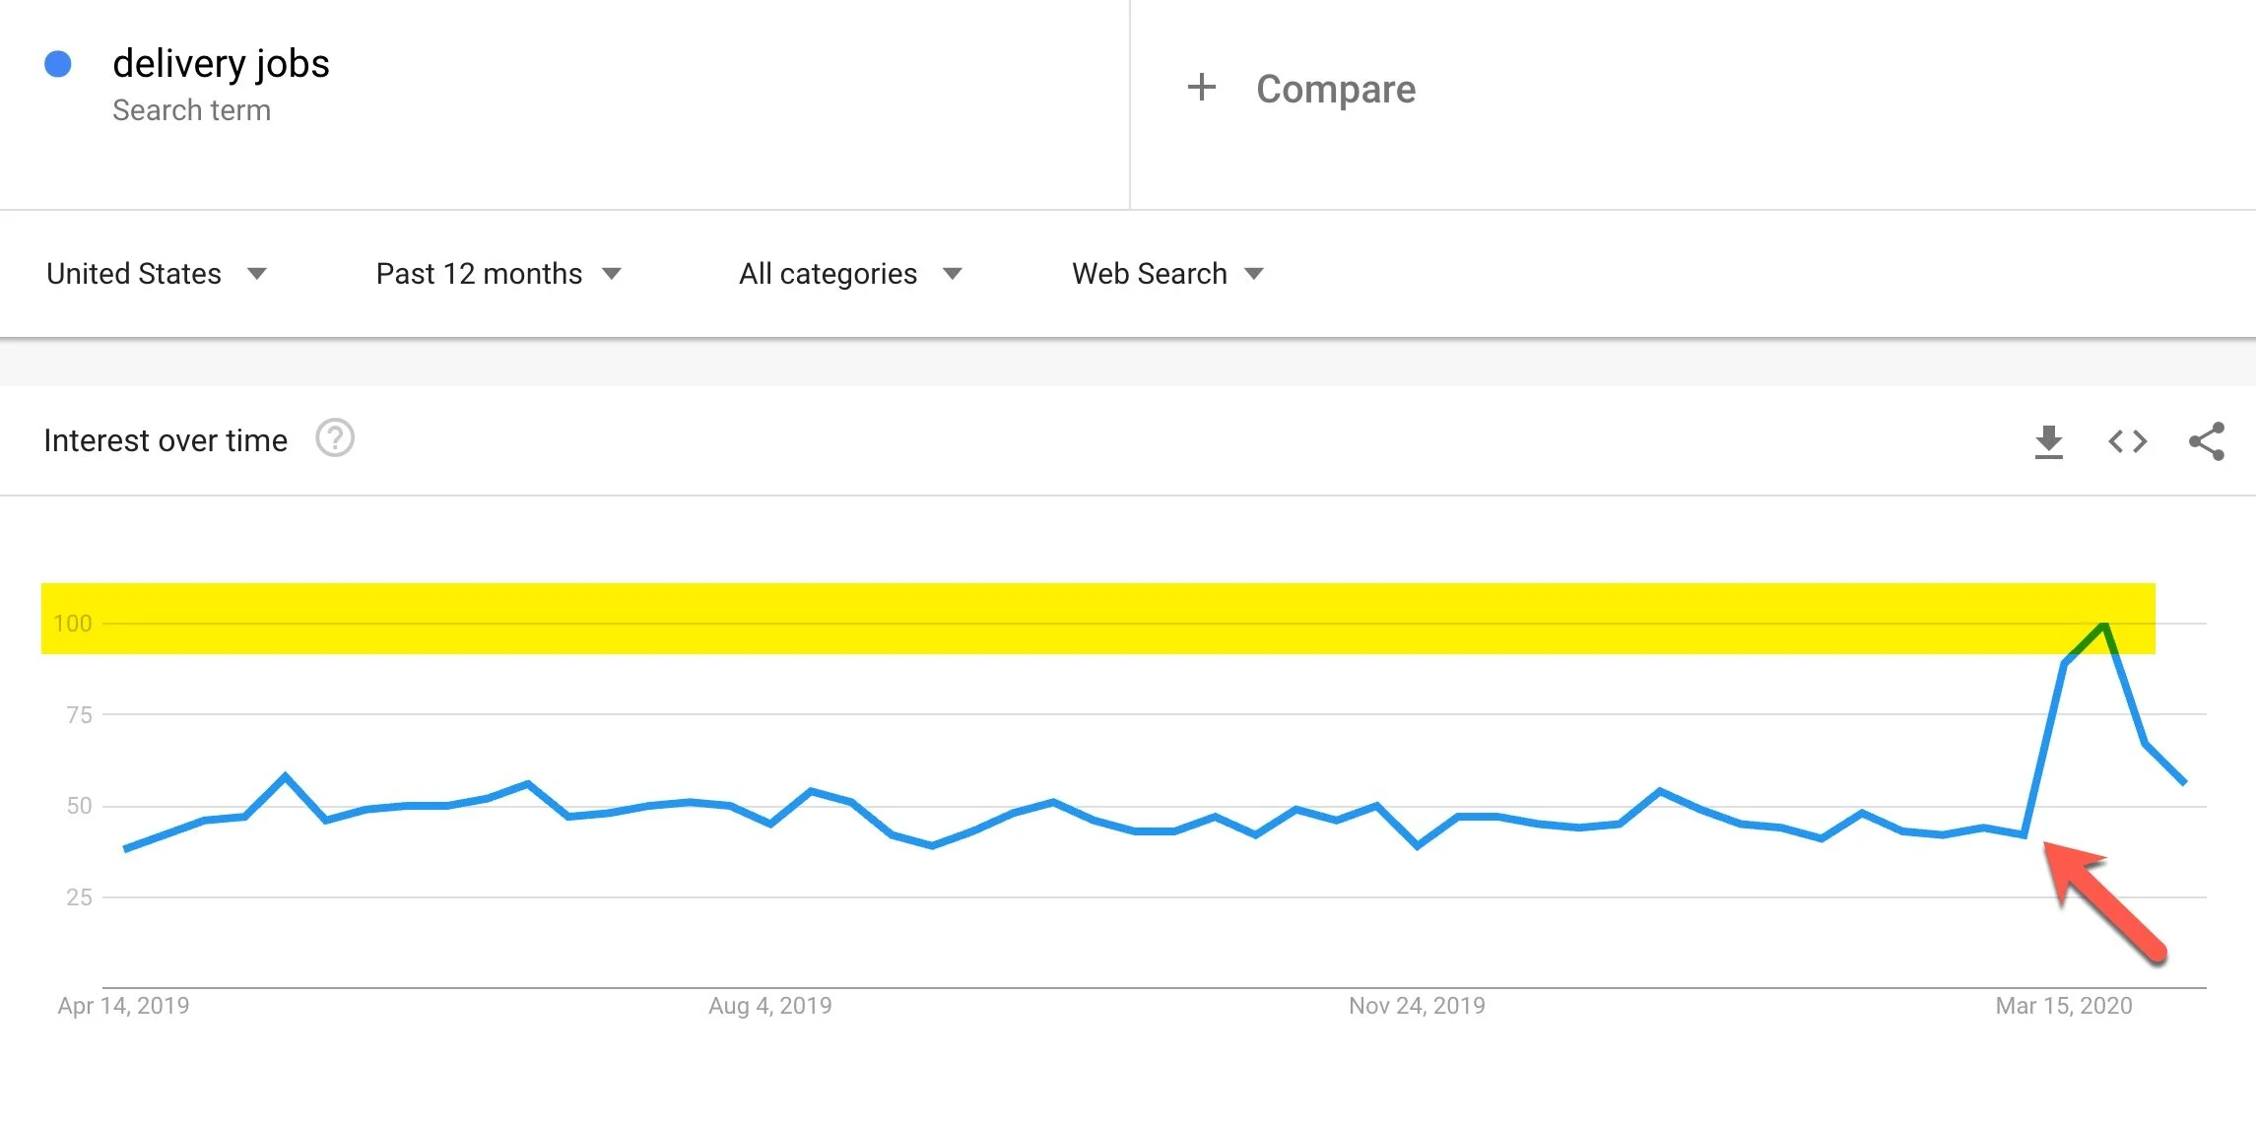Screen dimensions: 2256x1127
Task: Open the Past 12 months dropdown
Action: pyautogui.click(x=498, y=274)
